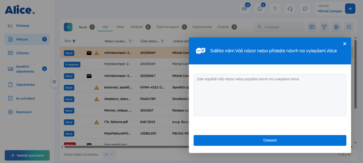Open the documents counter icon showing 47
The width and height of the screenshot is (363, 163).
point(245,9)
